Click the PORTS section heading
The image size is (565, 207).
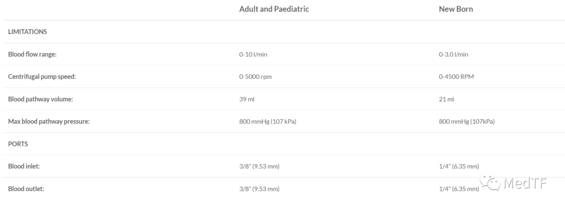tap(18, 144)
